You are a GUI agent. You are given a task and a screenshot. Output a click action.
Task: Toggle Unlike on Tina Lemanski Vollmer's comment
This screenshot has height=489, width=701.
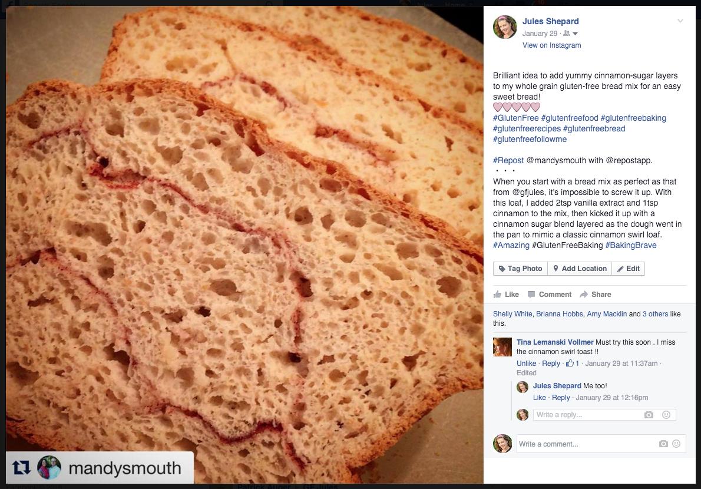point(526,364)
